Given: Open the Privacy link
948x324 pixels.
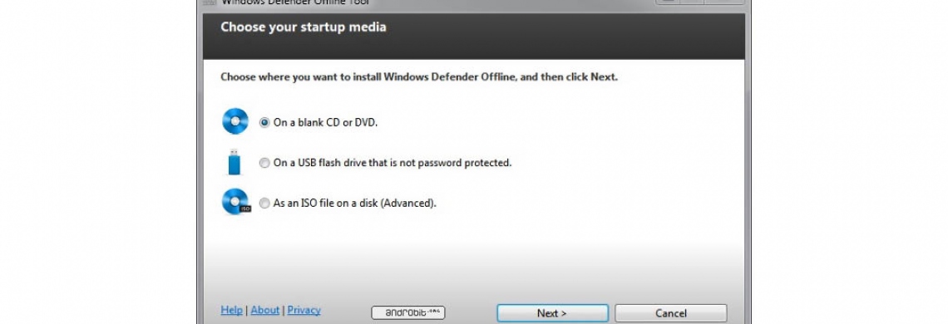Looking at the screenshot, I should [304, 310].
